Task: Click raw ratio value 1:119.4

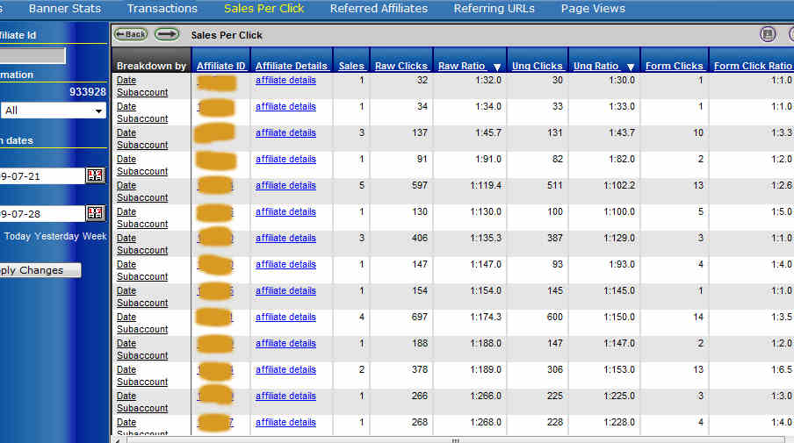Action: point(486,185)
